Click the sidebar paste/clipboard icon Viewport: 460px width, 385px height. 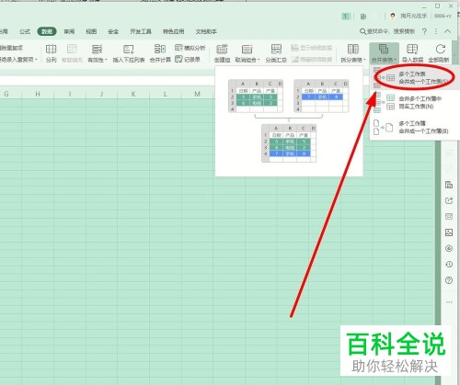449,185
